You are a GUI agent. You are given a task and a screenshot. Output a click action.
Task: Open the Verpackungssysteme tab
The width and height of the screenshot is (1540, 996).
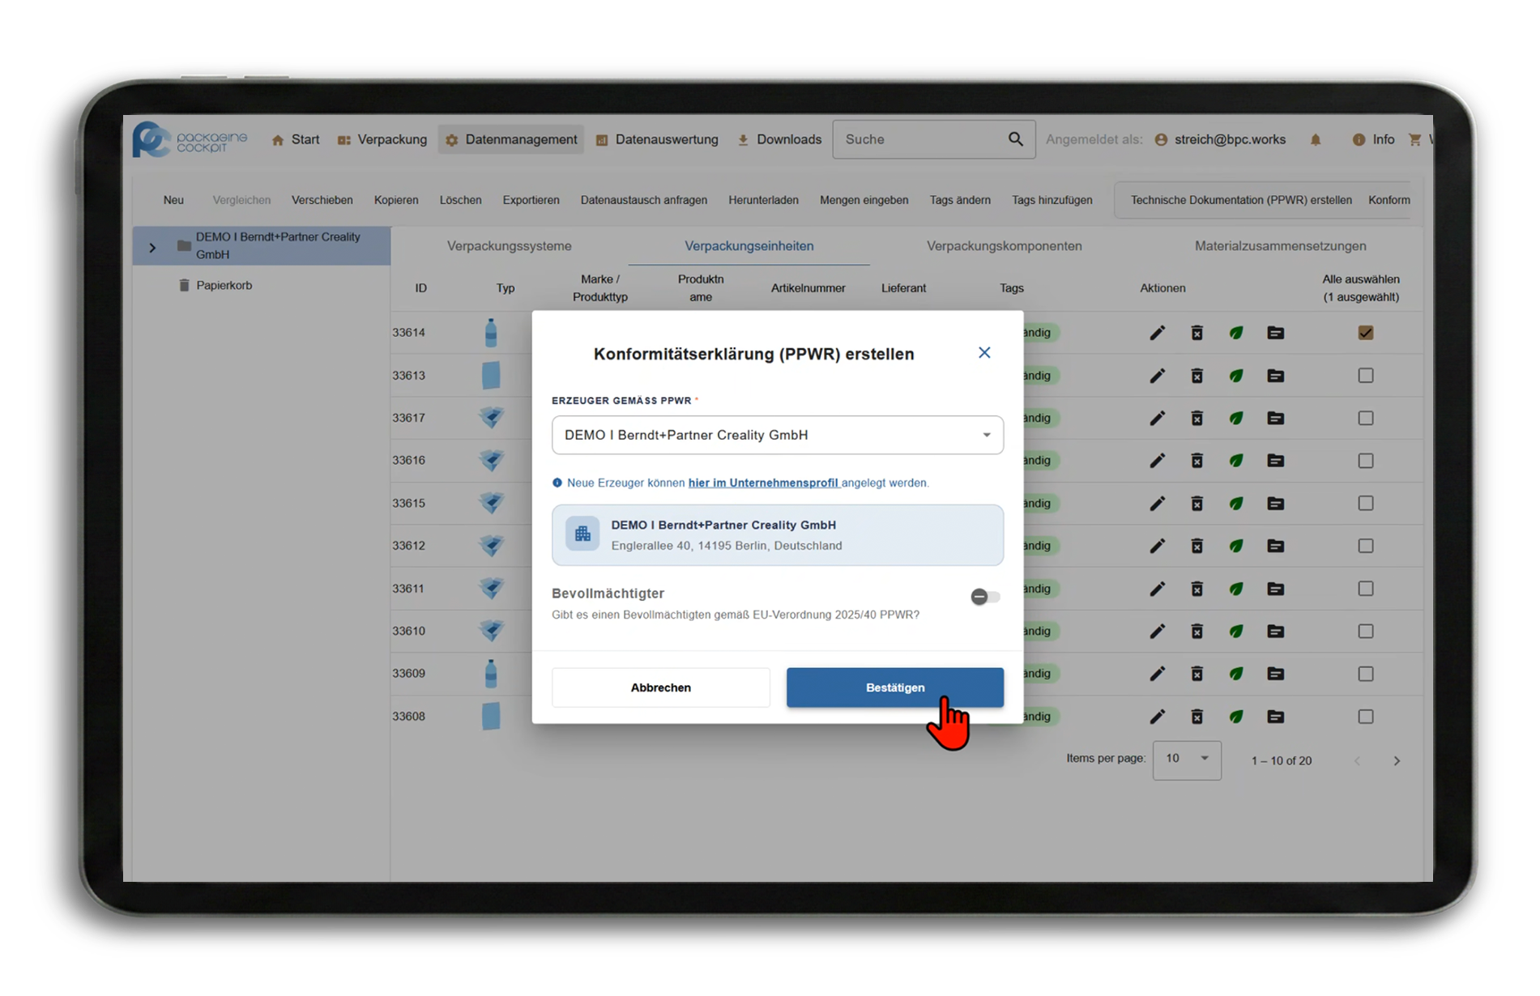tap(510, 246)
